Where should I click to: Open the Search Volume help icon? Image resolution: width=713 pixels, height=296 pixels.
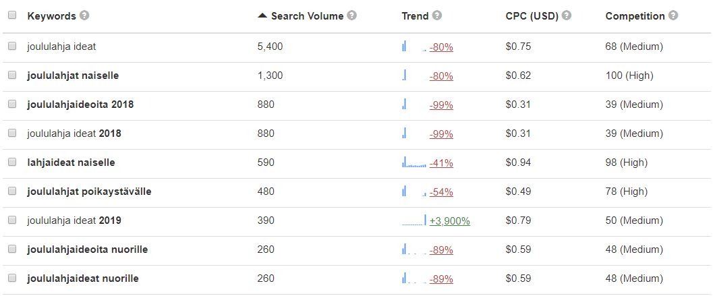(x=351, y=16)
